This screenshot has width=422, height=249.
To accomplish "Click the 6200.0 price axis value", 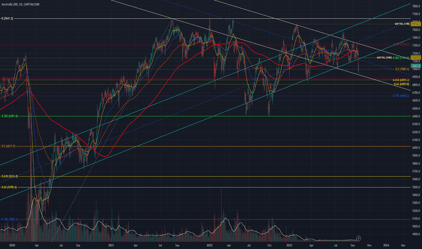I will (x=416, y=132).
